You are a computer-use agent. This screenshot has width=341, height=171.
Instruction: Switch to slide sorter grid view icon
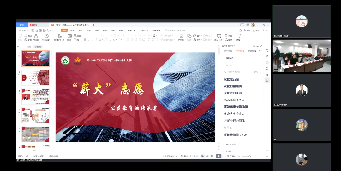207,156
